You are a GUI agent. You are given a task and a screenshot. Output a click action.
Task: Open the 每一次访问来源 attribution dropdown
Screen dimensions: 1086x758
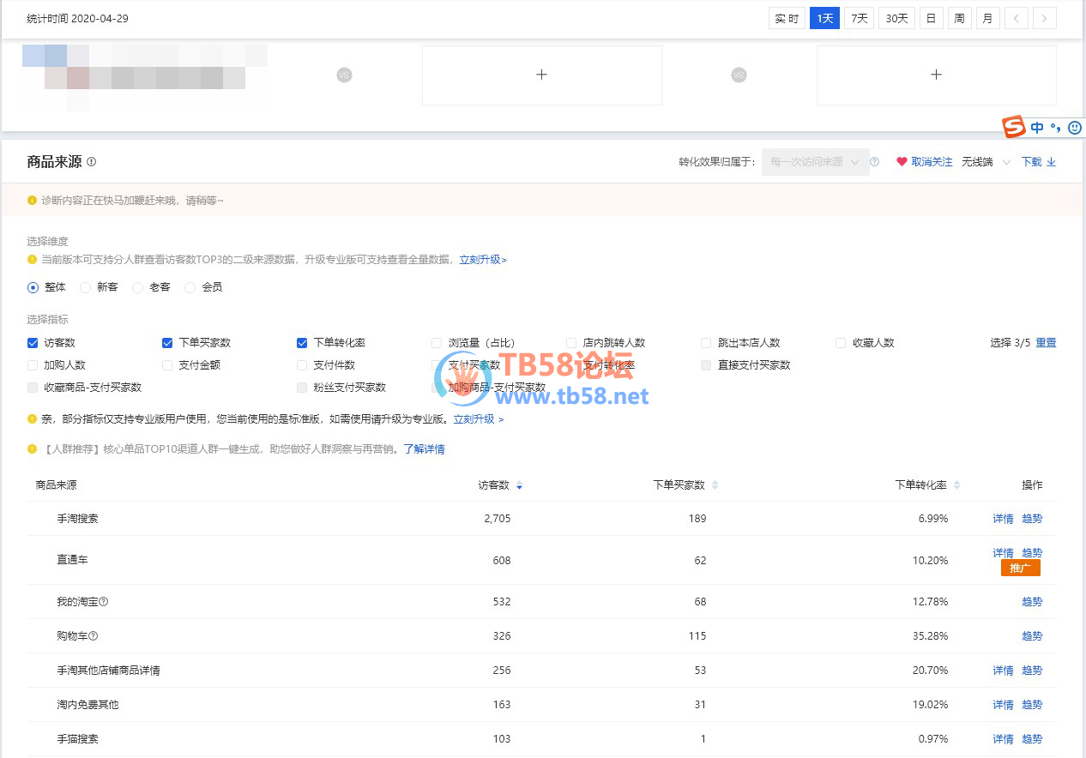point(815,162)
